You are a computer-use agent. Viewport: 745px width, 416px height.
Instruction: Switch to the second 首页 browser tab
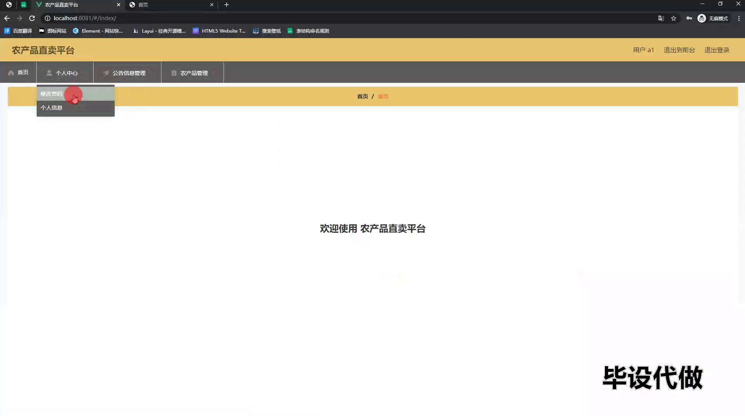(171, 5)
